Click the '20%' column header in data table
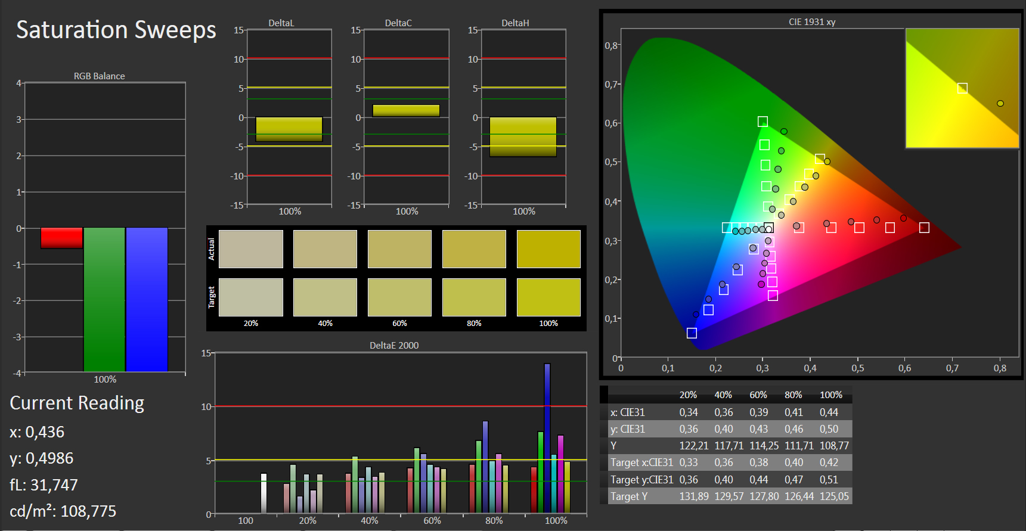Image resolution: width=1026 pixels, height=531 pixels. [688, 395]
